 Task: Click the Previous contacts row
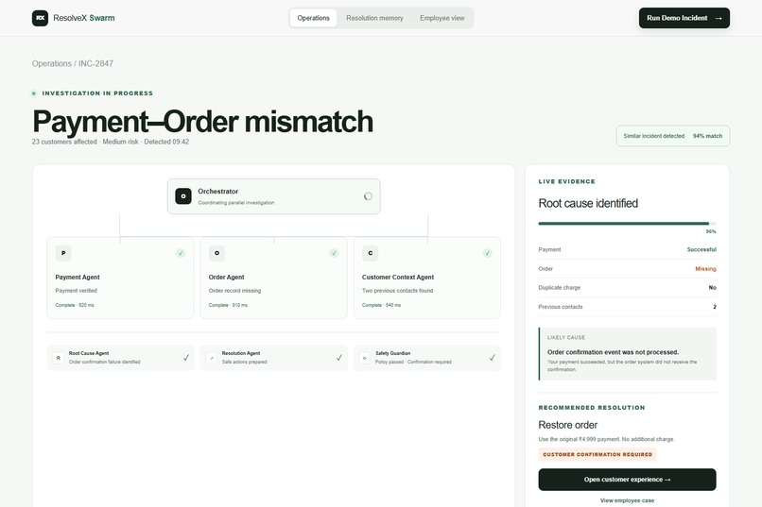click(627, 307)
